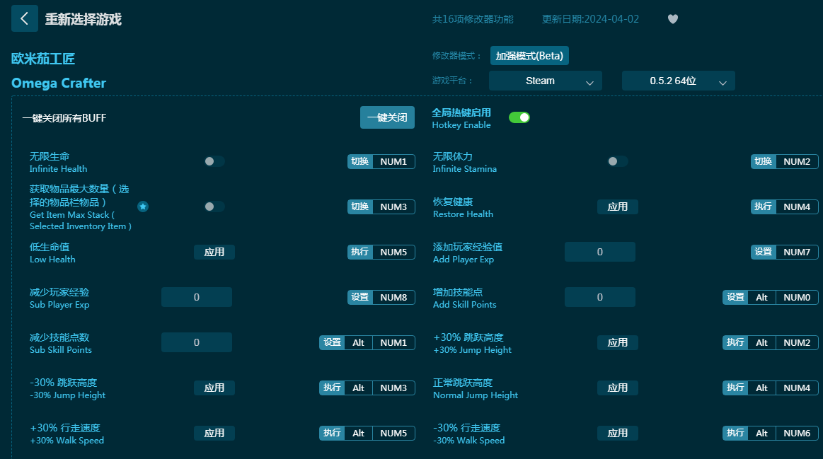Click the Low Health label
The image size is (823, 459).
52,259
